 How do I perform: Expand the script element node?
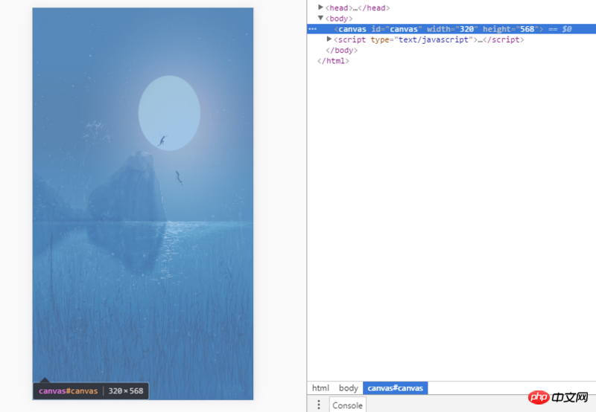pyautogui.click(x=329, y=39)
